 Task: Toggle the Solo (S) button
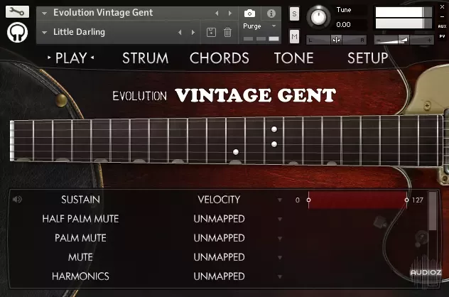(x=294, y=13)
